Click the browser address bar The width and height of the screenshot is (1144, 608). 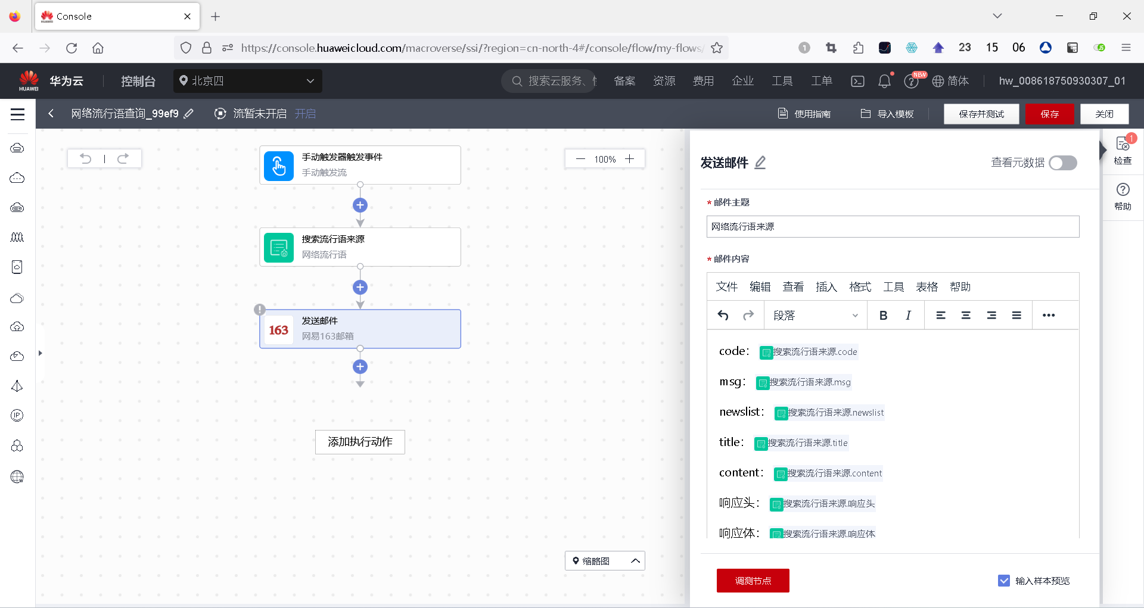pyautogui.click(x=471, y=48)
